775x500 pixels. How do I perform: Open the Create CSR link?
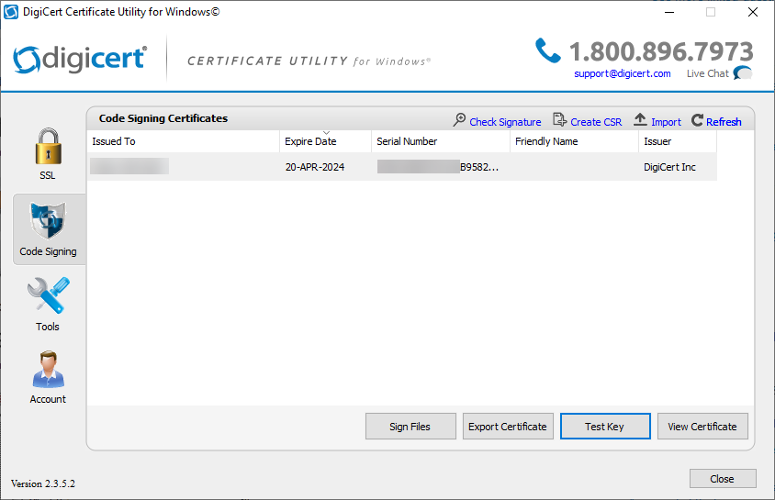click(x=596, y=122)
